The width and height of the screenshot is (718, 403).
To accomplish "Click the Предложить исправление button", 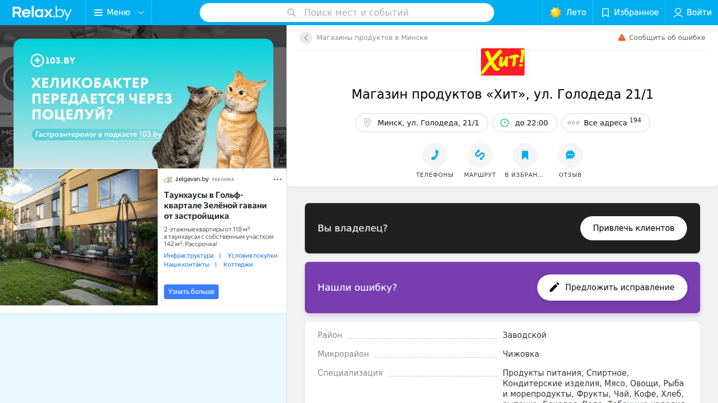I will [612, 288].
